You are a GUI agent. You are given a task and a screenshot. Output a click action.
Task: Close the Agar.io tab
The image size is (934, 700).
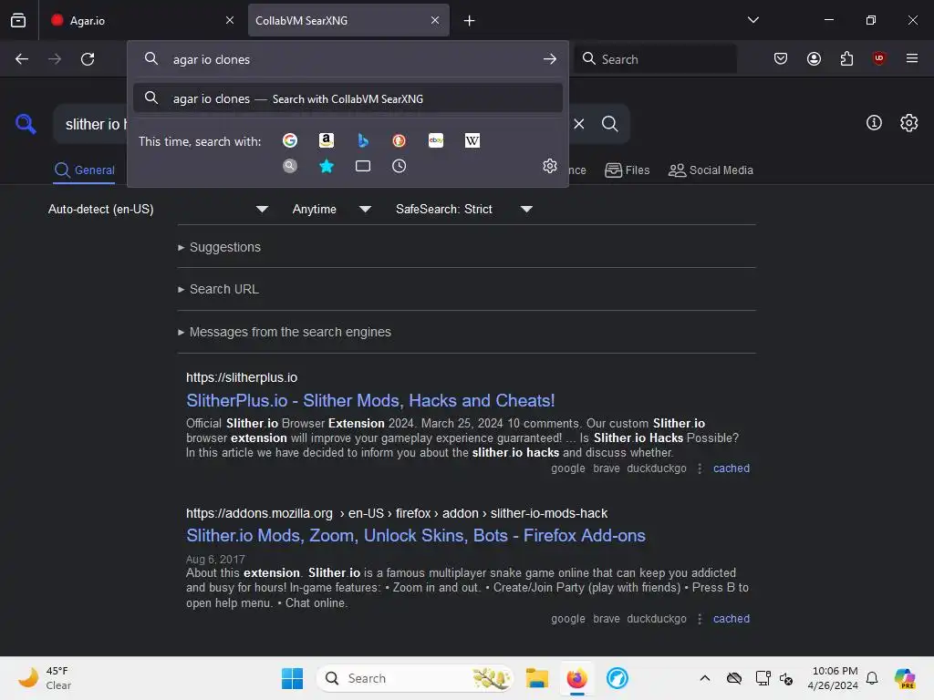[230, 20]
